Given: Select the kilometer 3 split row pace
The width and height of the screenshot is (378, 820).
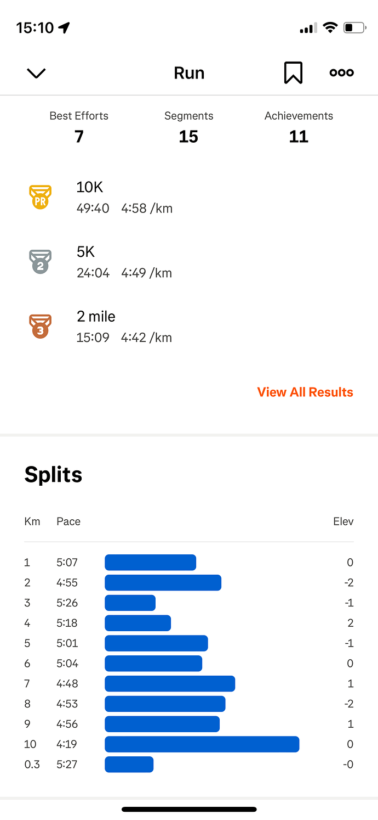Looking at the screenshot, I should click(x=67, y=603).
